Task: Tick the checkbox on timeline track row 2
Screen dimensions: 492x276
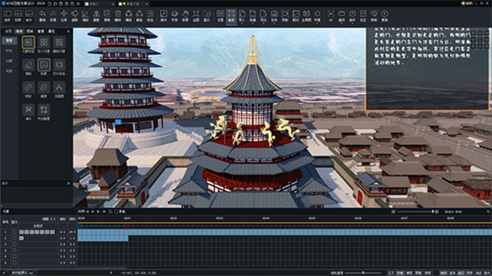Action: click(x=14, y=238)
